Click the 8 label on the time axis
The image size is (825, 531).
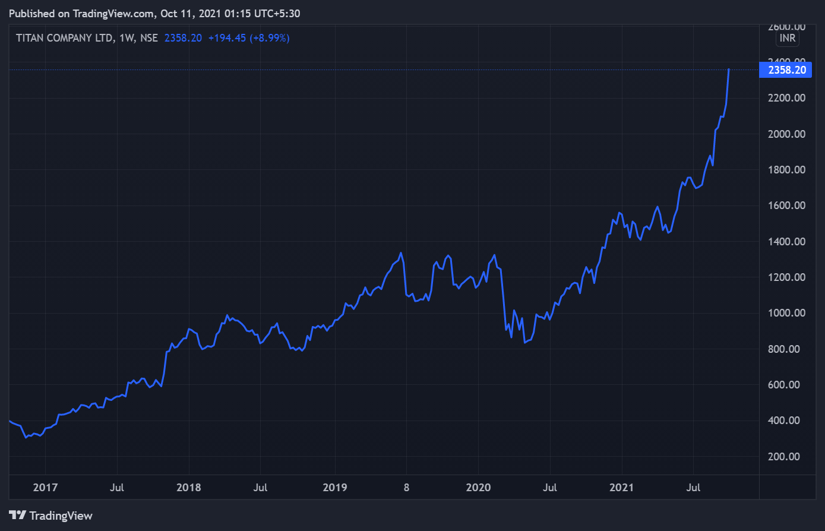[406, 488]
